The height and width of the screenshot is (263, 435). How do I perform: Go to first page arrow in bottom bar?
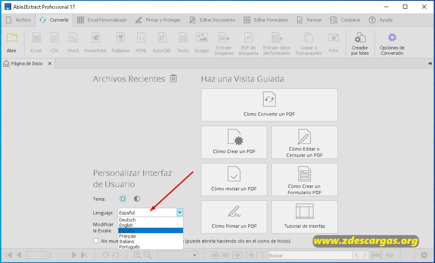click(9, 255)
